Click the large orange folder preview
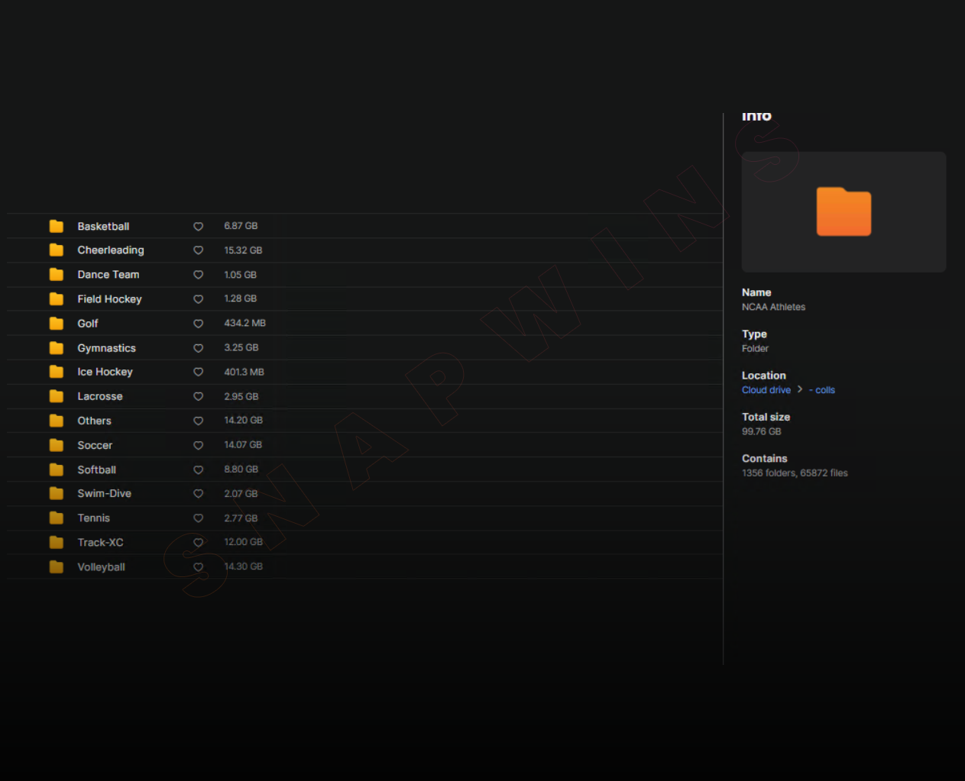This screenshot has width=965, height=781. (x=844, y=211)
